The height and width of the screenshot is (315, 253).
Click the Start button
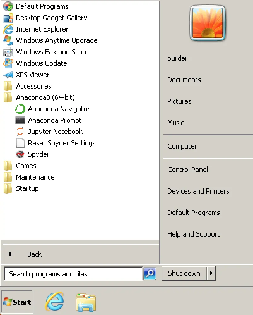point(17,302)
